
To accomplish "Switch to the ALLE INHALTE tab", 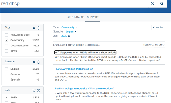I will [x=75, y=17].
